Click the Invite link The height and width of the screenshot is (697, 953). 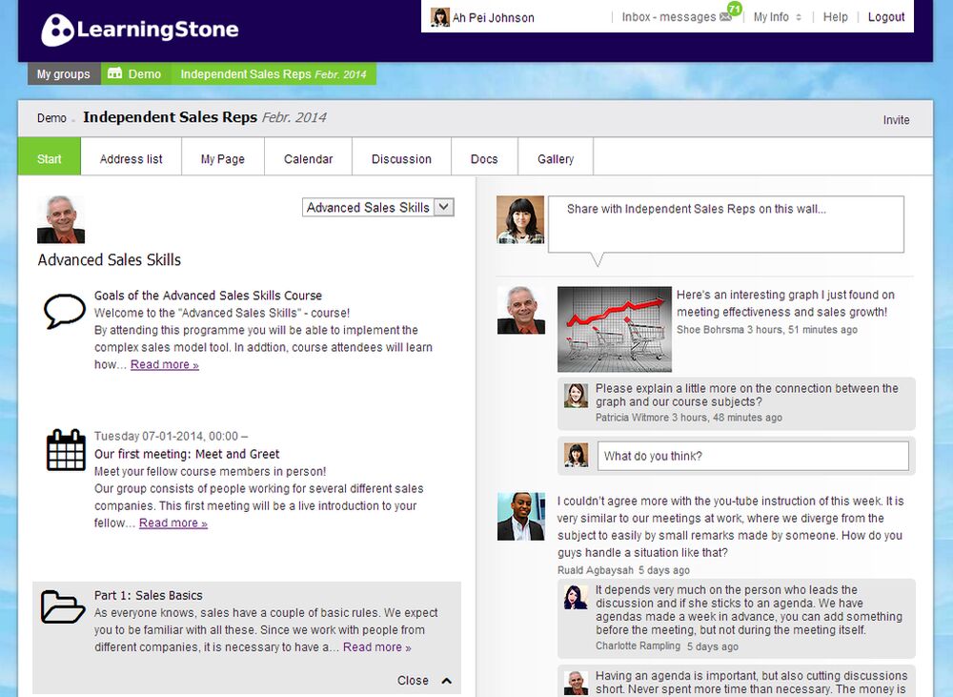click(x=896, y=120)
